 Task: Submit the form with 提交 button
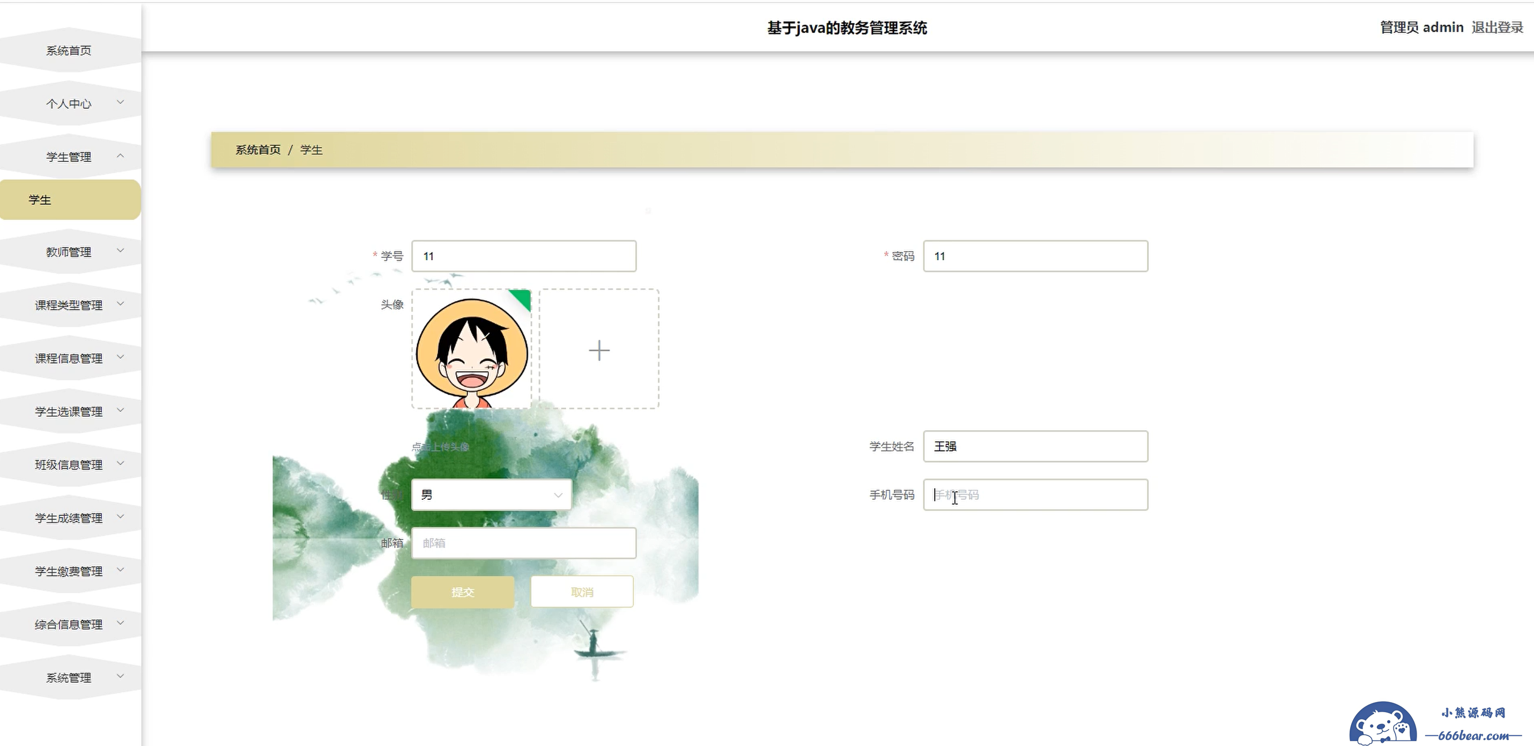click(463, 592)
